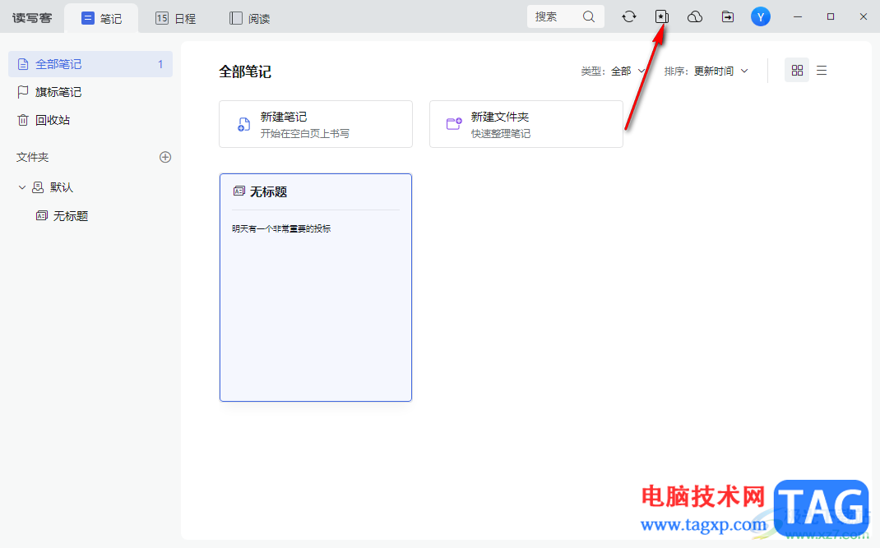Click the sync refresh icon
Screen dimensions: 880x548
(x=629, y=16)
